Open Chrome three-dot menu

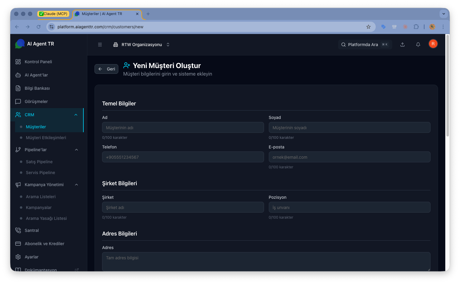443,27
